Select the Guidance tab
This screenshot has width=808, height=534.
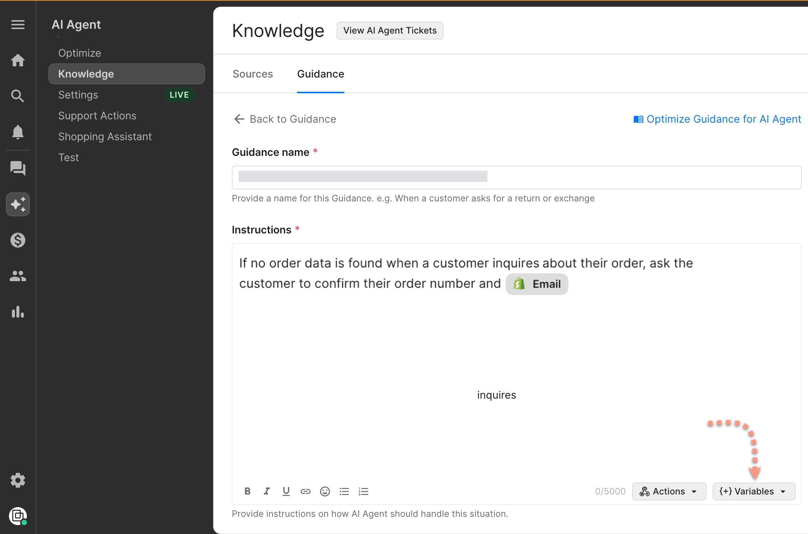tap(321, 74)
